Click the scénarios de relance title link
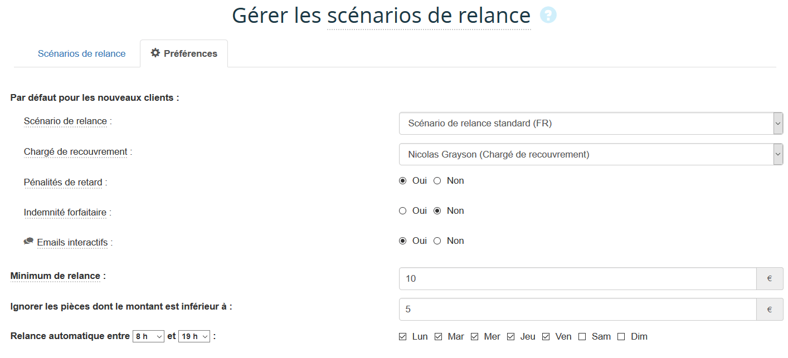This screenshot has height=358, width=788. [429, 16]
